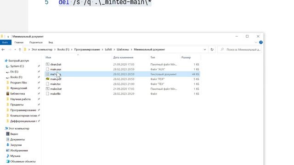
Task: Select Дифференциальная folder in sidebar
Action: pyautogui.click(x=23, y=121)
